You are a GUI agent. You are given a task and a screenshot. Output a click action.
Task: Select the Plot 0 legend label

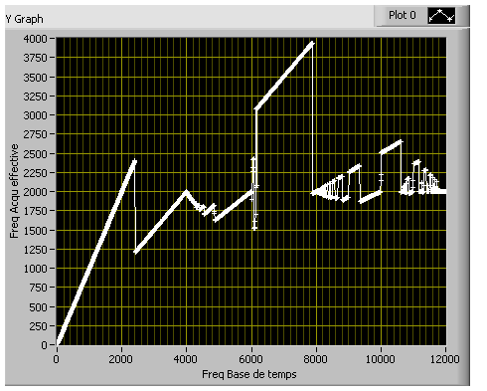coord(403,15)
